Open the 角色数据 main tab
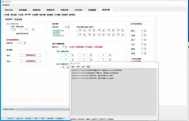The height and width of the screenshot is (121, 189). 23,10
